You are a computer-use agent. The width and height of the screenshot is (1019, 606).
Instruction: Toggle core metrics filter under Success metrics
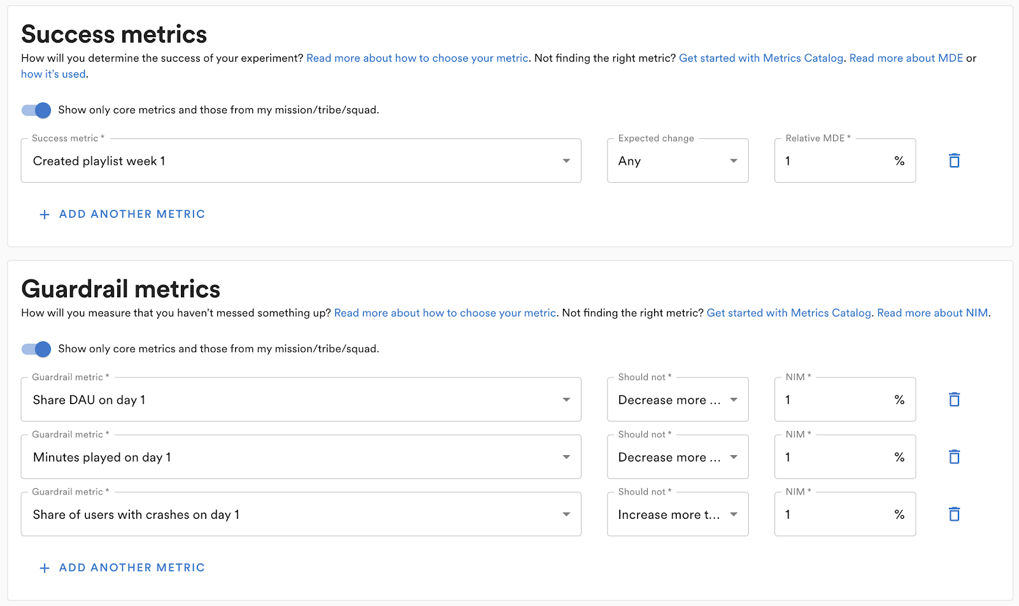coord(36,110)
